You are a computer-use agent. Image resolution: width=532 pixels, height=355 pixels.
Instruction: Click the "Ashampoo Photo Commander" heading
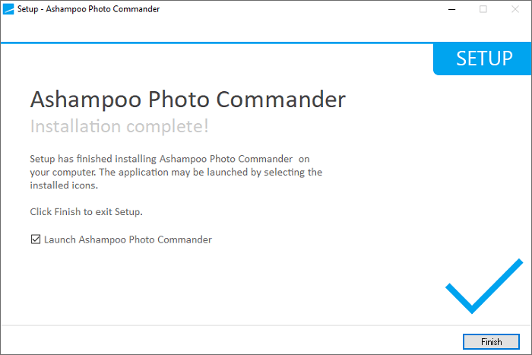(x=188, y=100)
